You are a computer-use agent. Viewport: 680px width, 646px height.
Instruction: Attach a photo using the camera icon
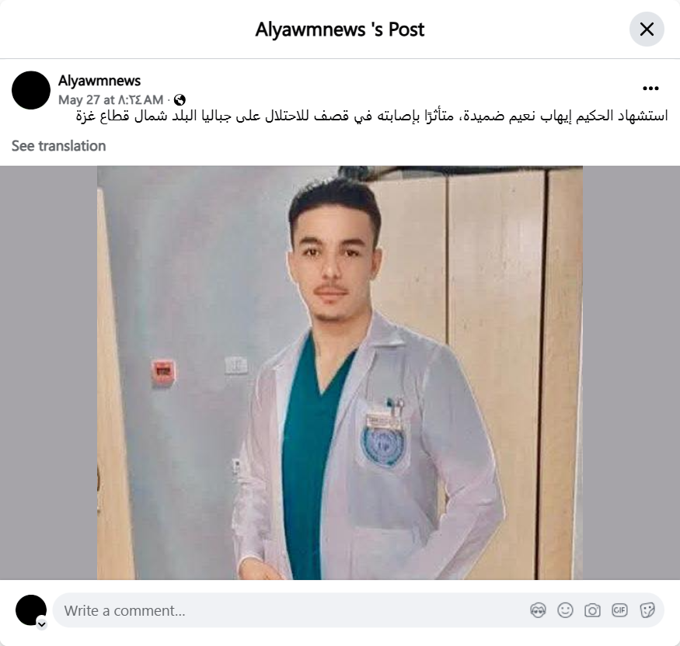click(x=592, y=610)
